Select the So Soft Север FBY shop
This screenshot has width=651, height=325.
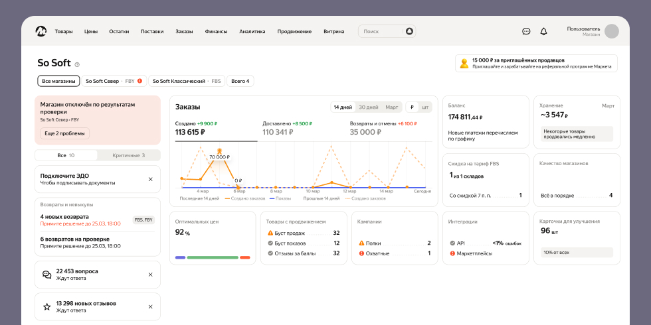[113, 81]
